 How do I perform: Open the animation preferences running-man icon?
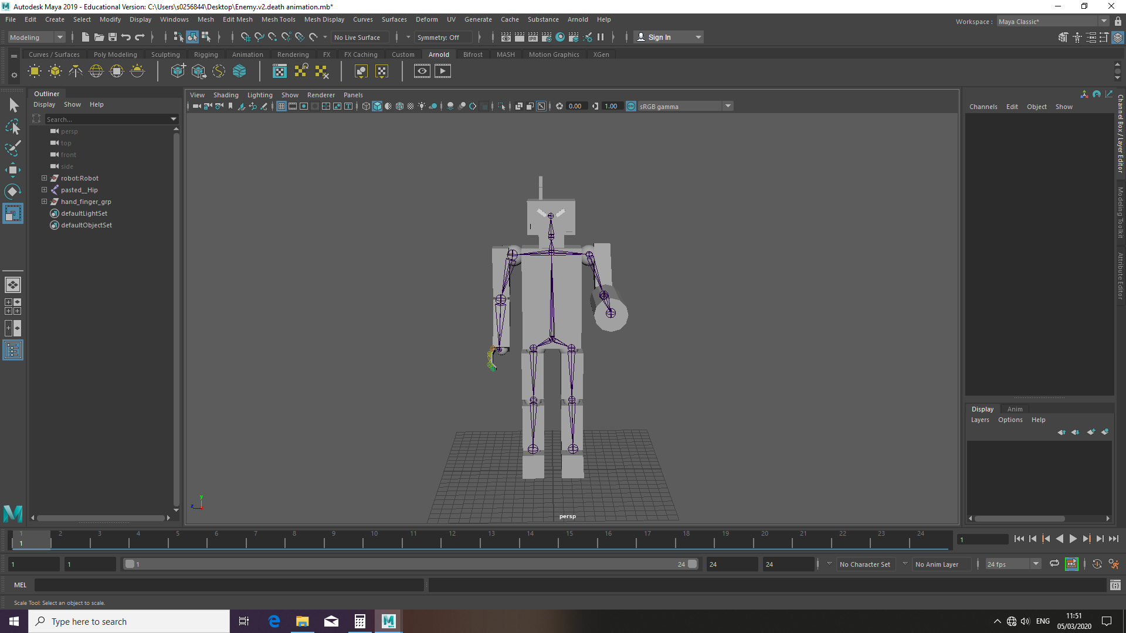1114,564
